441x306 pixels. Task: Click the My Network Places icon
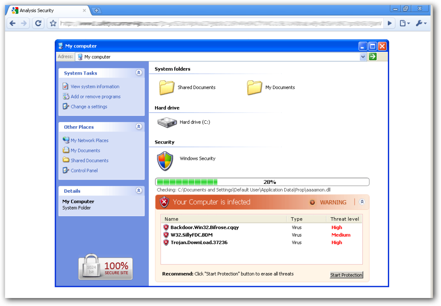[x=66, y=140]
